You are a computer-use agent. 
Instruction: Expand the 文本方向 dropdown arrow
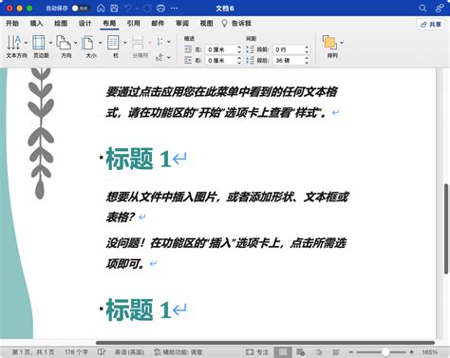click(26, 43)
